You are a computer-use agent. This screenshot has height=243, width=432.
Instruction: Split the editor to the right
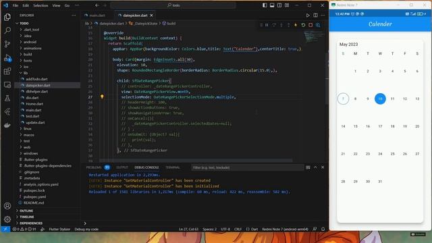point(315,16)
